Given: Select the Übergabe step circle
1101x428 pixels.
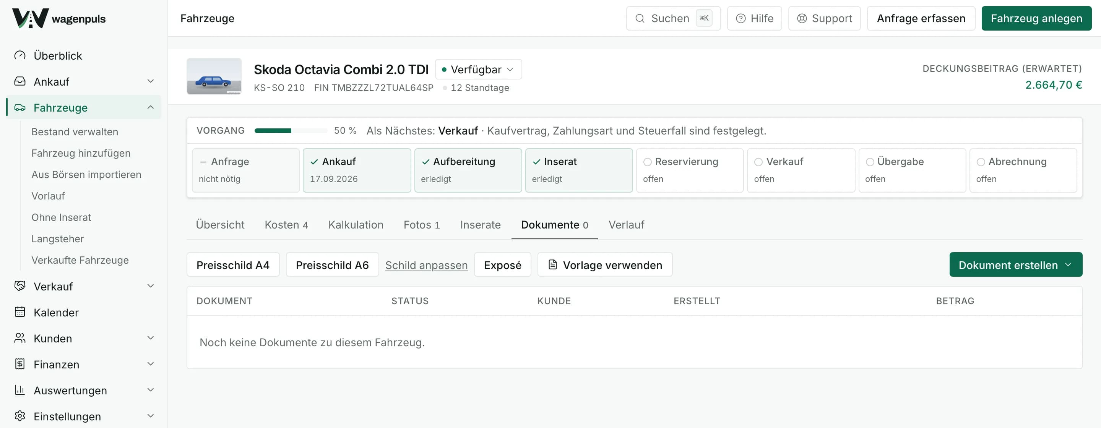Looking at the screenshot, I should (x=869, y=162).
